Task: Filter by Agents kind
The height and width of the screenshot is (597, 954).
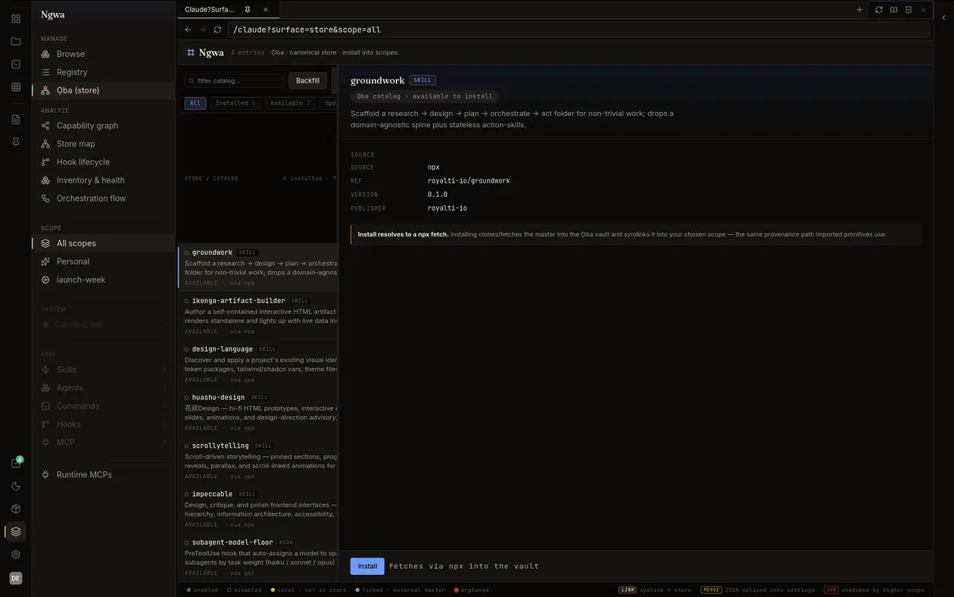Action: point(103,388)
